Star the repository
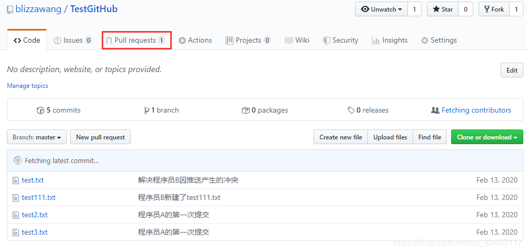This screenshot has width=527, height=252. coord(443,9)
